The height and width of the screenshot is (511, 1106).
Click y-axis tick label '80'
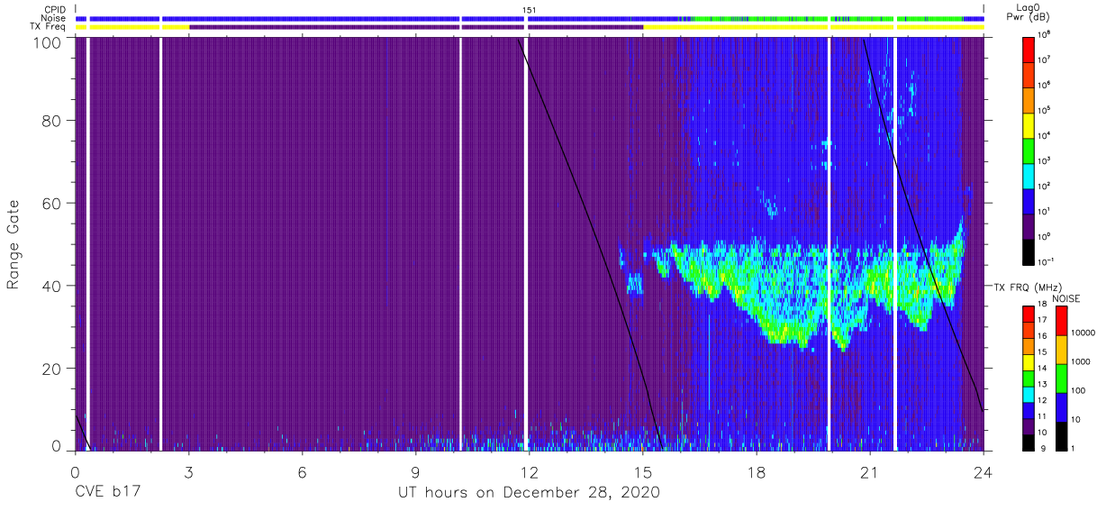(51, 121)
